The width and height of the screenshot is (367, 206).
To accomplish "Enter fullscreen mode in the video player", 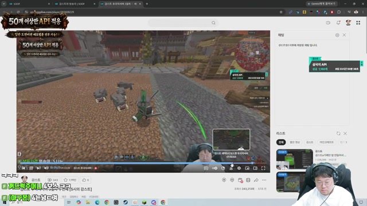I will pyautogui.click(x=263, y=168).
